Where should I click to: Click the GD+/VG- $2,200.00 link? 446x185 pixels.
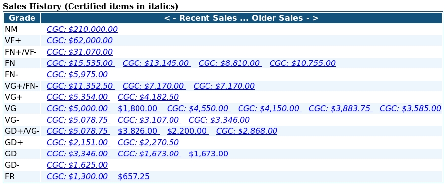click(x=188, y=131)
